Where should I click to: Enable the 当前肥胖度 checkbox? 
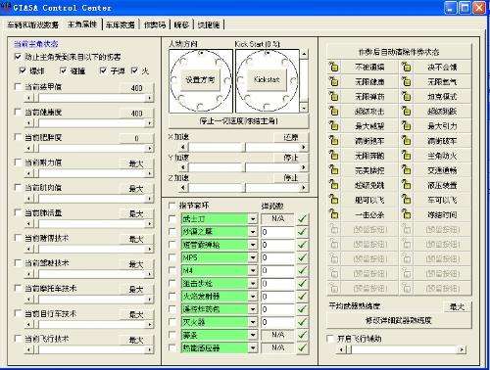[18, 137]
